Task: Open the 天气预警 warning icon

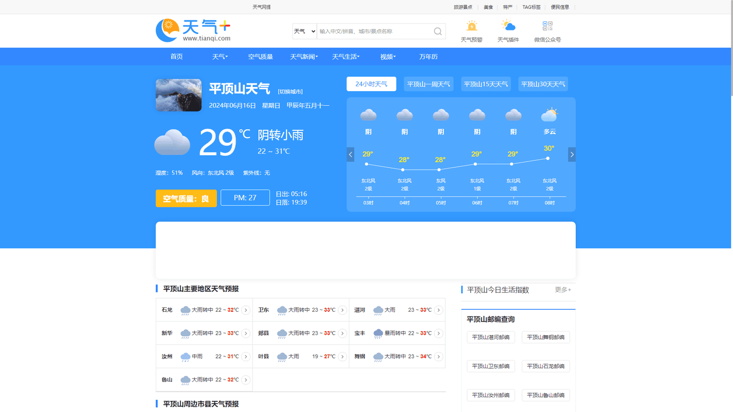Action: click(472, 26)
